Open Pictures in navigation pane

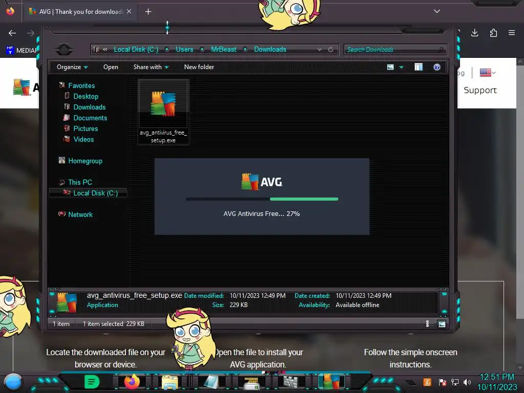pyautogui.click(x=85, y=128)
